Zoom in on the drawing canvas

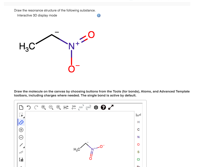43,107
